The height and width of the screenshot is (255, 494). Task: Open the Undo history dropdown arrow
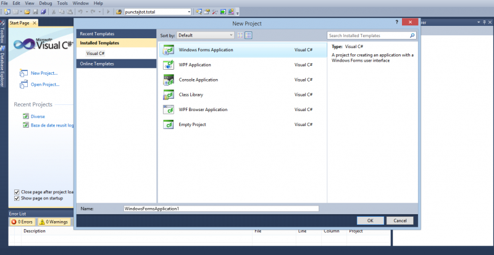coord(86,12)
